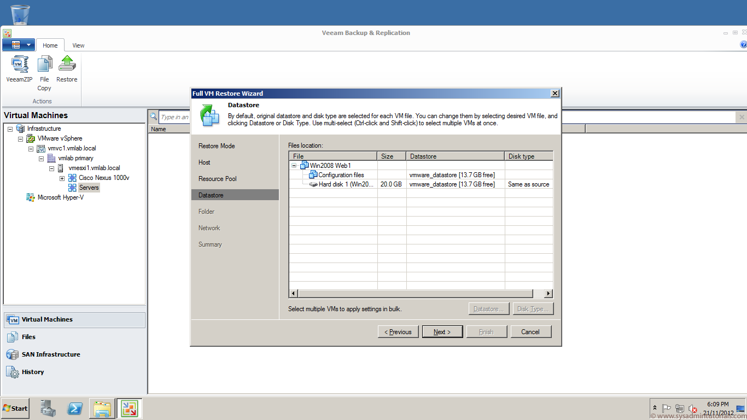
Task: Click the vmlab primary datacenter icon
Action: tap(51, 158)
